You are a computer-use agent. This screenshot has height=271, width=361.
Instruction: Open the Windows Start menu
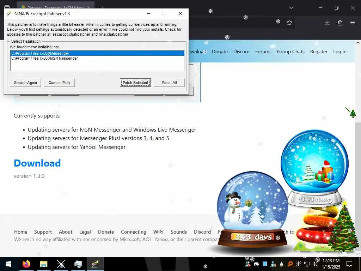click(x=8, y=264)
